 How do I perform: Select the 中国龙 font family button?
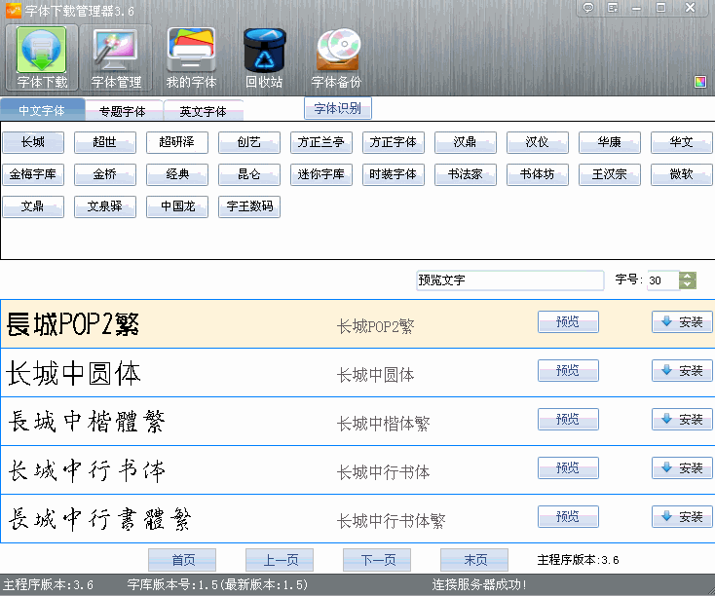(177, 206)
